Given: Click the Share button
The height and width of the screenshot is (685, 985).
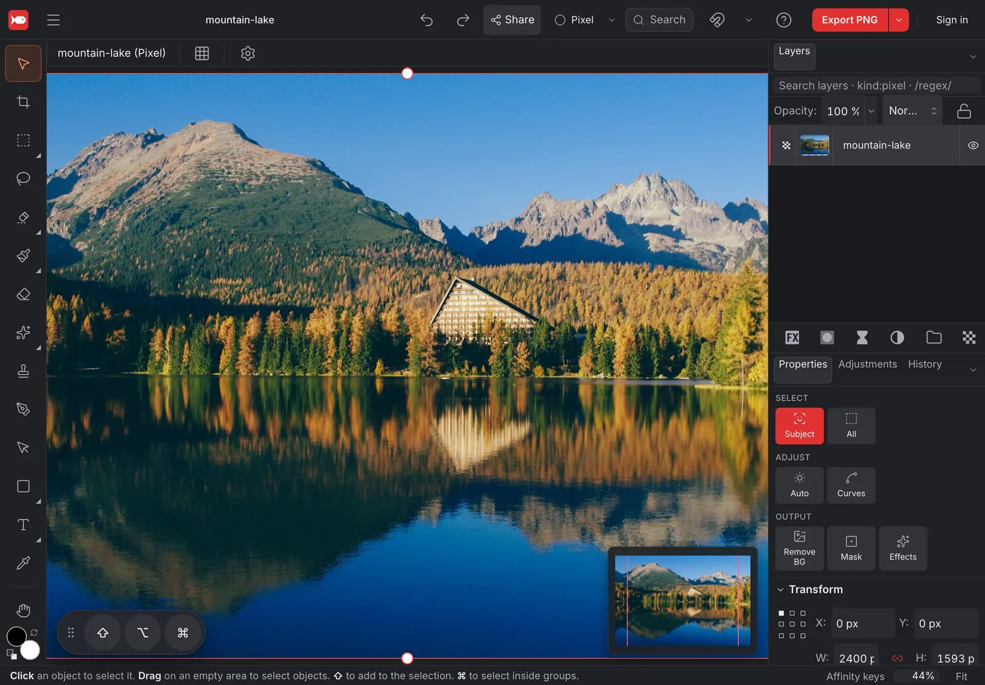Looking at the screenshot, I should 512,20.
